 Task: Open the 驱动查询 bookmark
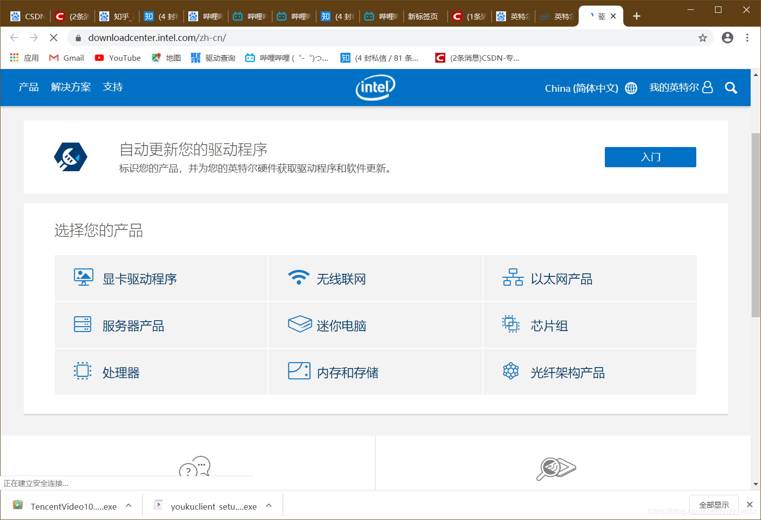coord(213,58)
